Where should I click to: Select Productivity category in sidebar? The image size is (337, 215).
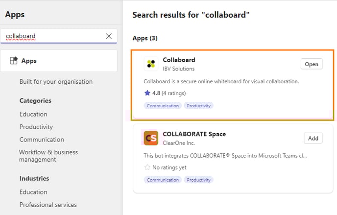[x=36, y=127]
